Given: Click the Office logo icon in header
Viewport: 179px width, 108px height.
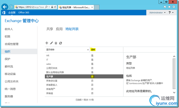Looking at the screenshot, I should click(4, 13).
